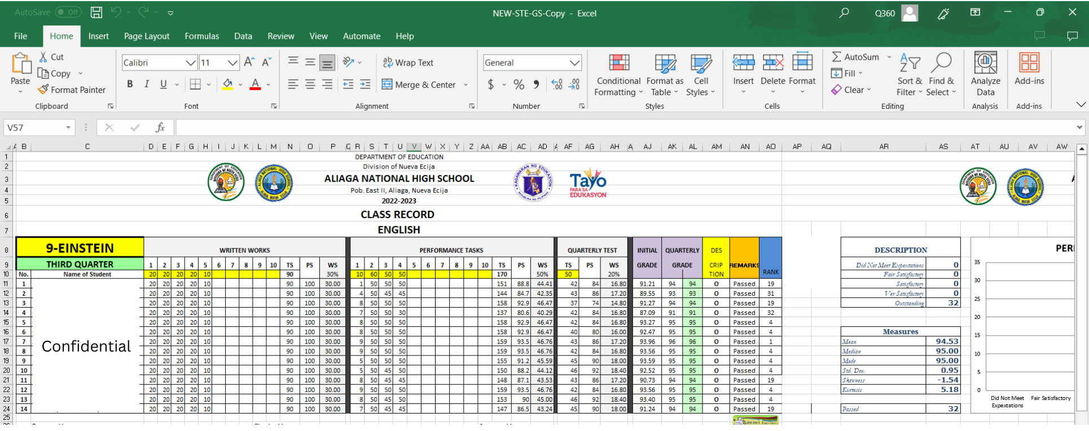The height and width of the screenshot is (431, 1089).
Task: Open the Name Box dropdown arrow
Action: 68,127
